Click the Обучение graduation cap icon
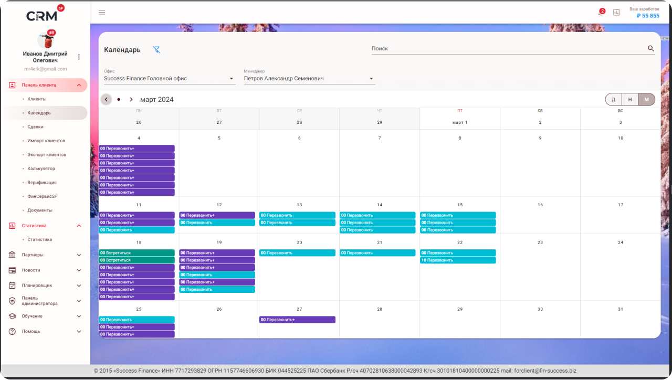 tap(12, 316)
